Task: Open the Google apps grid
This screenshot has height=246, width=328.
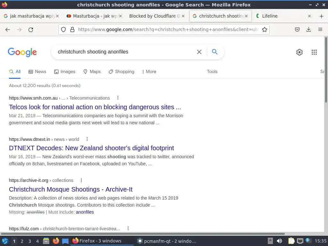Action: coord(314,52)
